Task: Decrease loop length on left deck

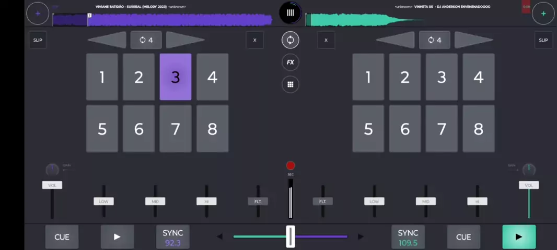Action: coord(108,40)
